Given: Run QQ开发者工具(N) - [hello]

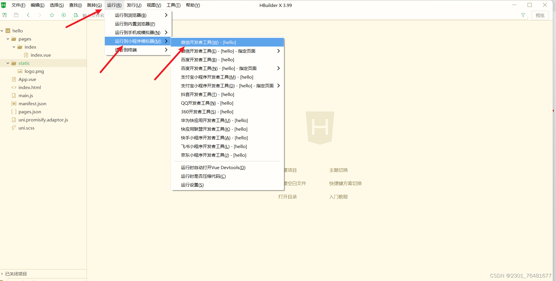Looking at the screenshot, I should point(227,103).
